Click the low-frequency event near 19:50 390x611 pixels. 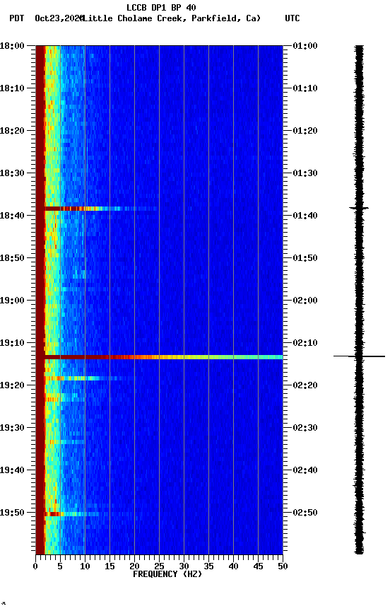click(72, 514)
